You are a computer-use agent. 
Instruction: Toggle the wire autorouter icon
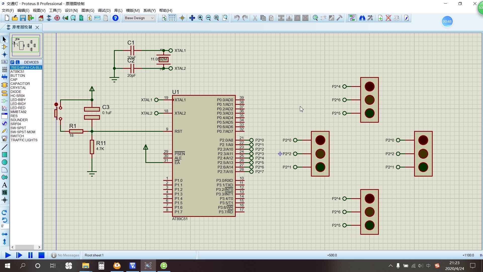pos(352,18)
